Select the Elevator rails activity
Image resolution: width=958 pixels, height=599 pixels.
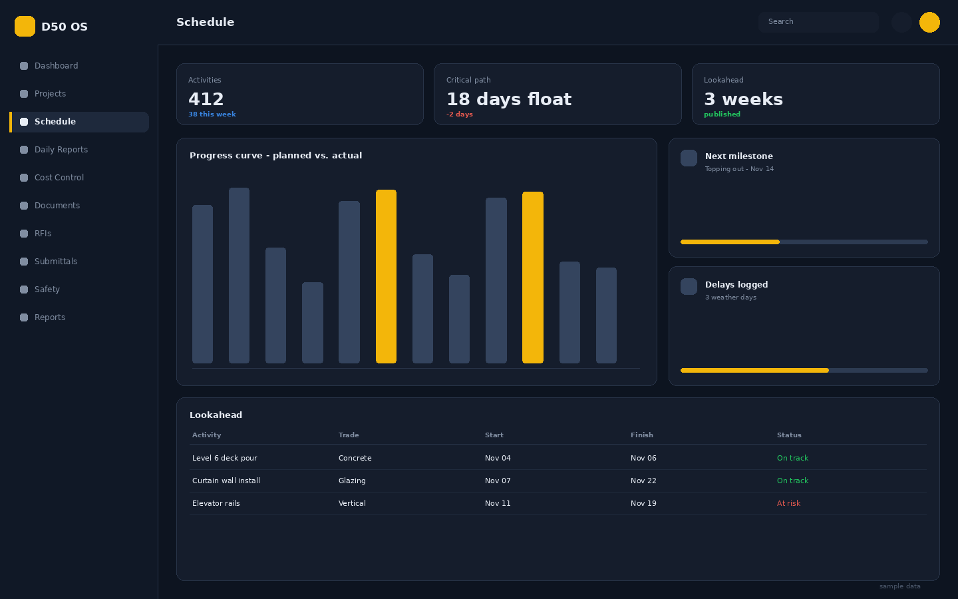point(216,503)
